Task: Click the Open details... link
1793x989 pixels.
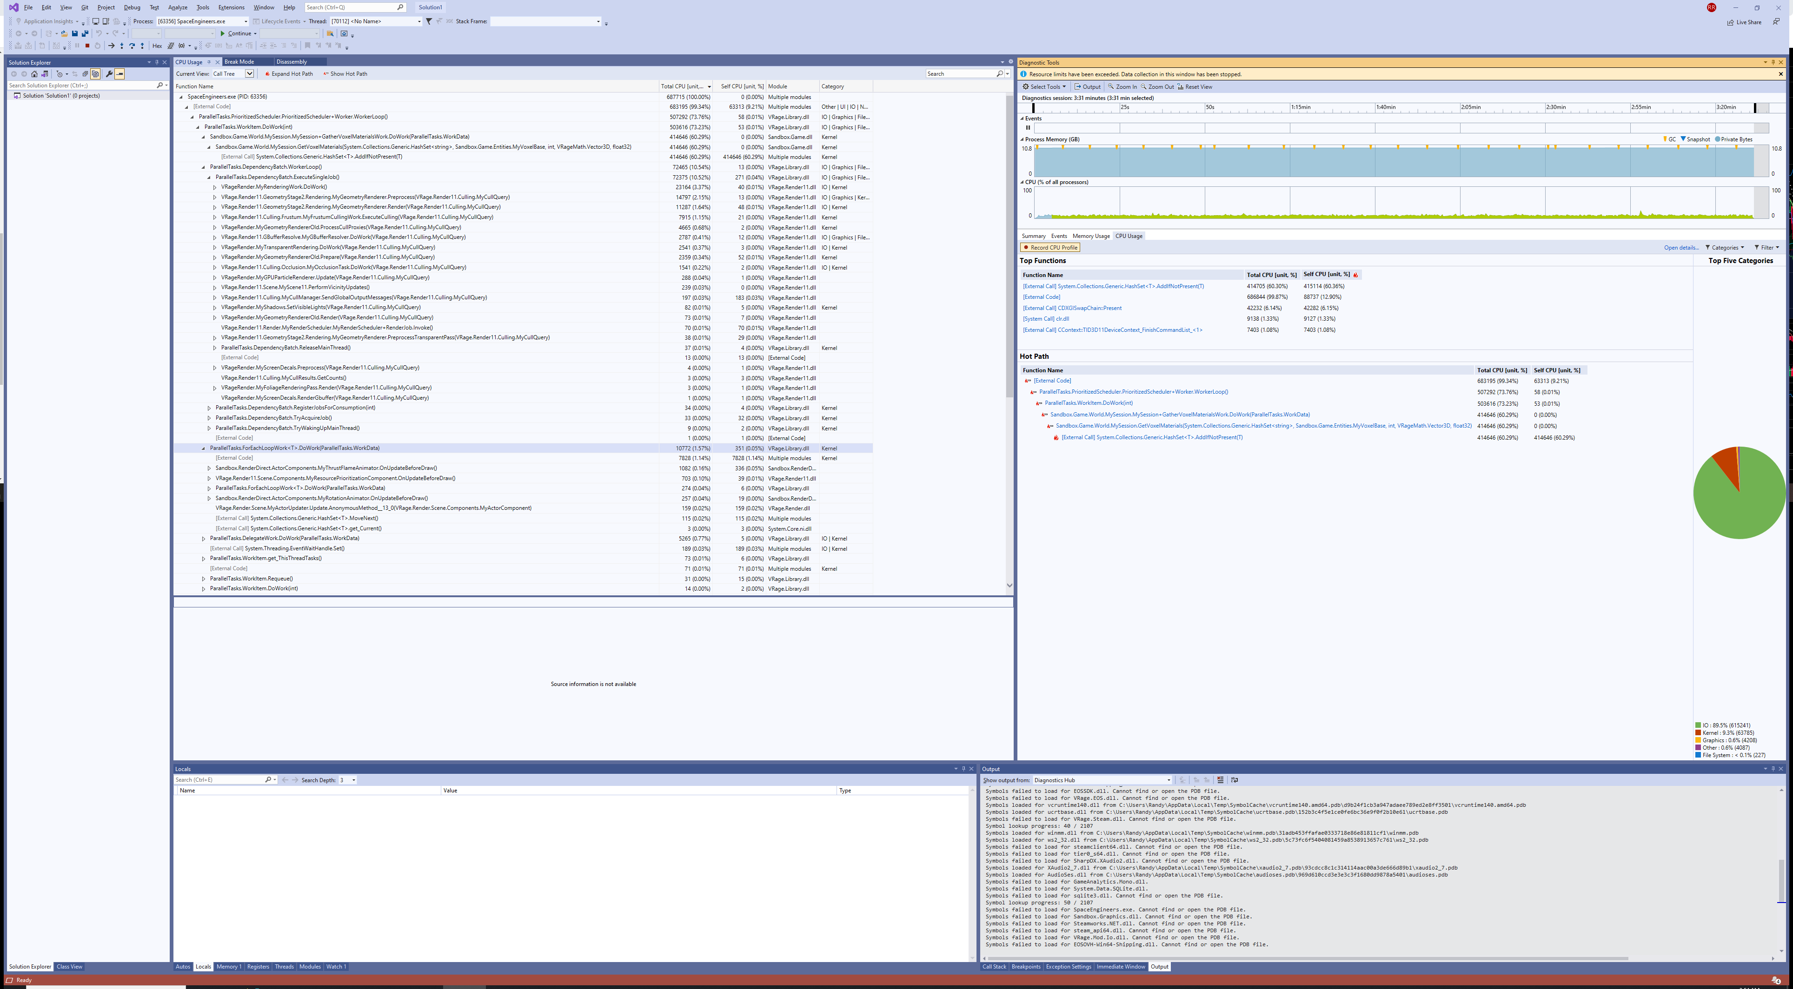Action: [x=1681, y=248]
